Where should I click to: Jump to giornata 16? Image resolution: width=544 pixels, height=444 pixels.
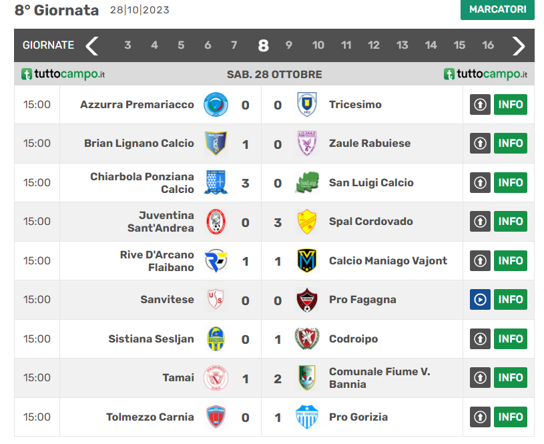[488, 45]
